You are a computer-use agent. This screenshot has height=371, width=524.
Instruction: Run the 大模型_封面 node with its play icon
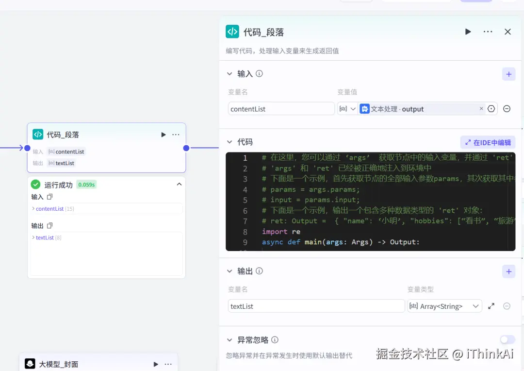coord(156,363)
